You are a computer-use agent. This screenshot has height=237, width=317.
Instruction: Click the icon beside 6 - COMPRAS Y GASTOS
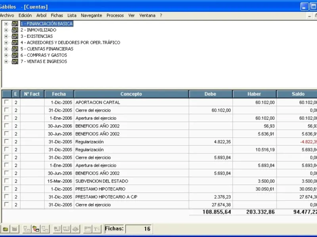(x=15, y=55)
